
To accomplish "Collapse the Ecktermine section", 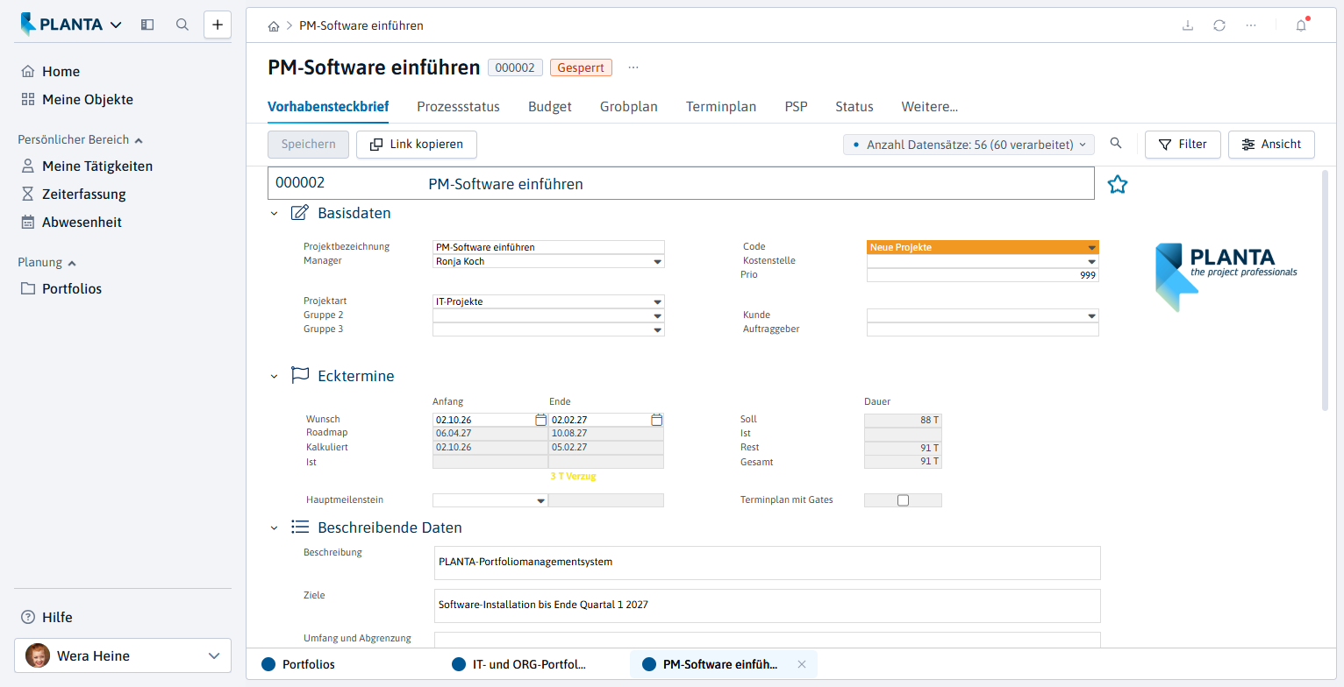I will 275,376.
